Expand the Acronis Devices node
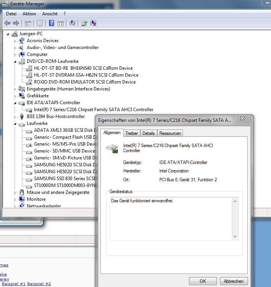The width and height of the screenshot is (271, 287). click(x=15, y=41)
